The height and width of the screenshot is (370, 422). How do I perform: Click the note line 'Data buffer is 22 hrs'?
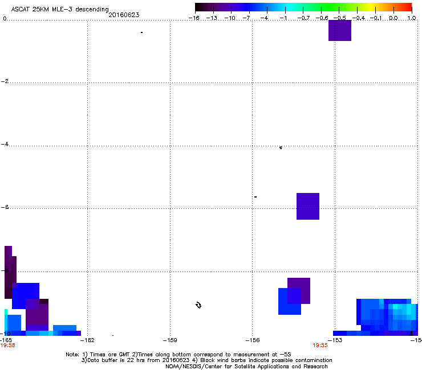[206, 360]
